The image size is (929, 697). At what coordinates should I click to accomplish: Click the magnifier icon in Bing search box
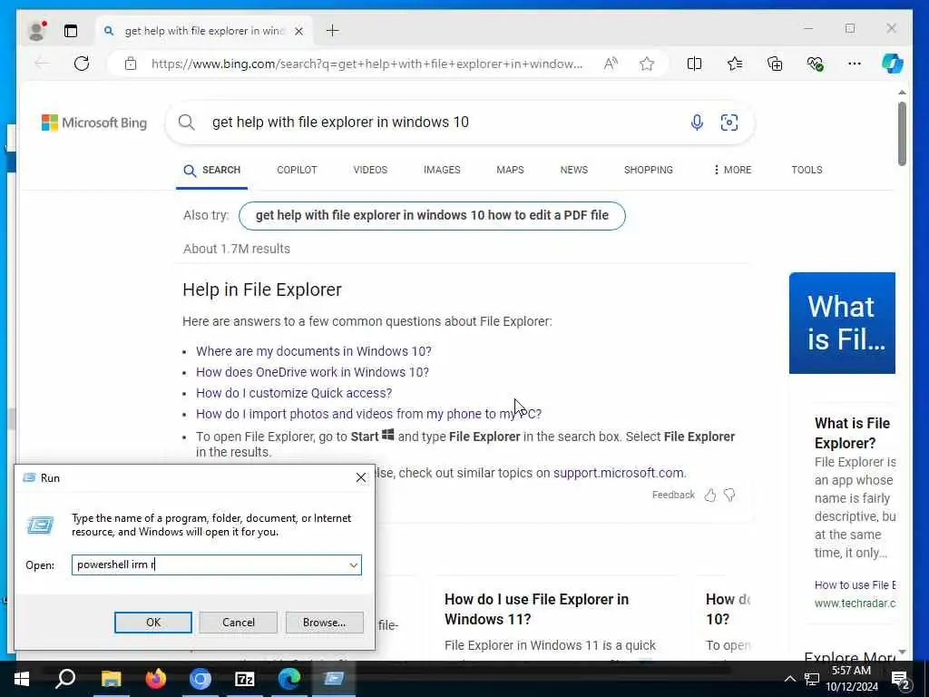187,123
